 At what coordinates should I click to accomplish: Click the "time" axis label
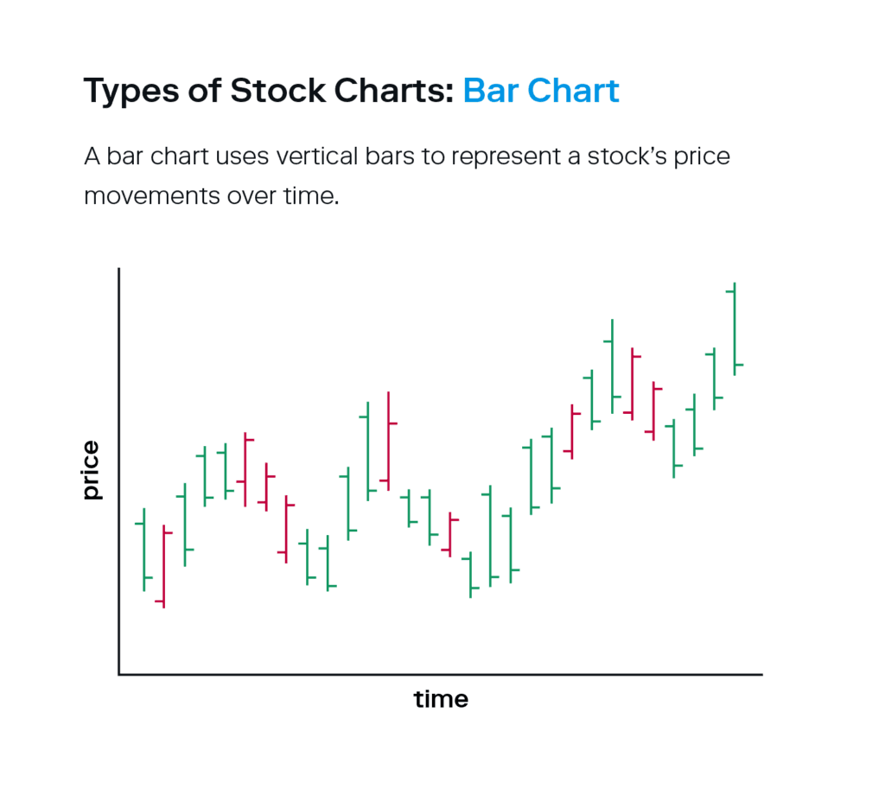[x=441, y=698]
